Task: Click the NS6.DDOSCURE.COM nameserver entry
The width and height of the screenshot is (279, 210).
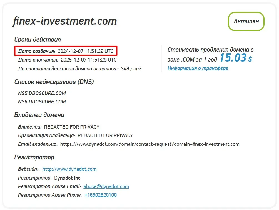Action: point(42,102)
